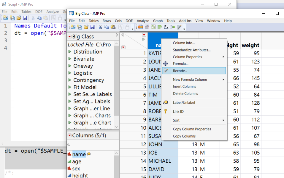284x178 pixels.
Task: Click Save icon in Script window toolbar
Action: coord(25,18)
